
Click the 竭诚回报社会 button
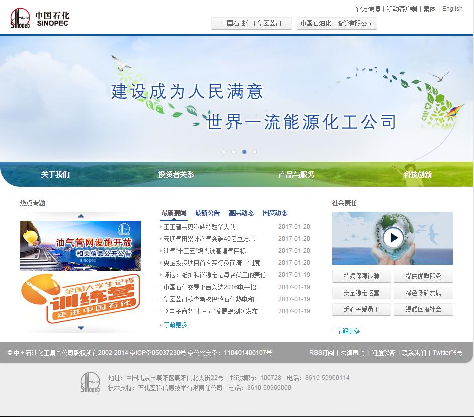423,309
